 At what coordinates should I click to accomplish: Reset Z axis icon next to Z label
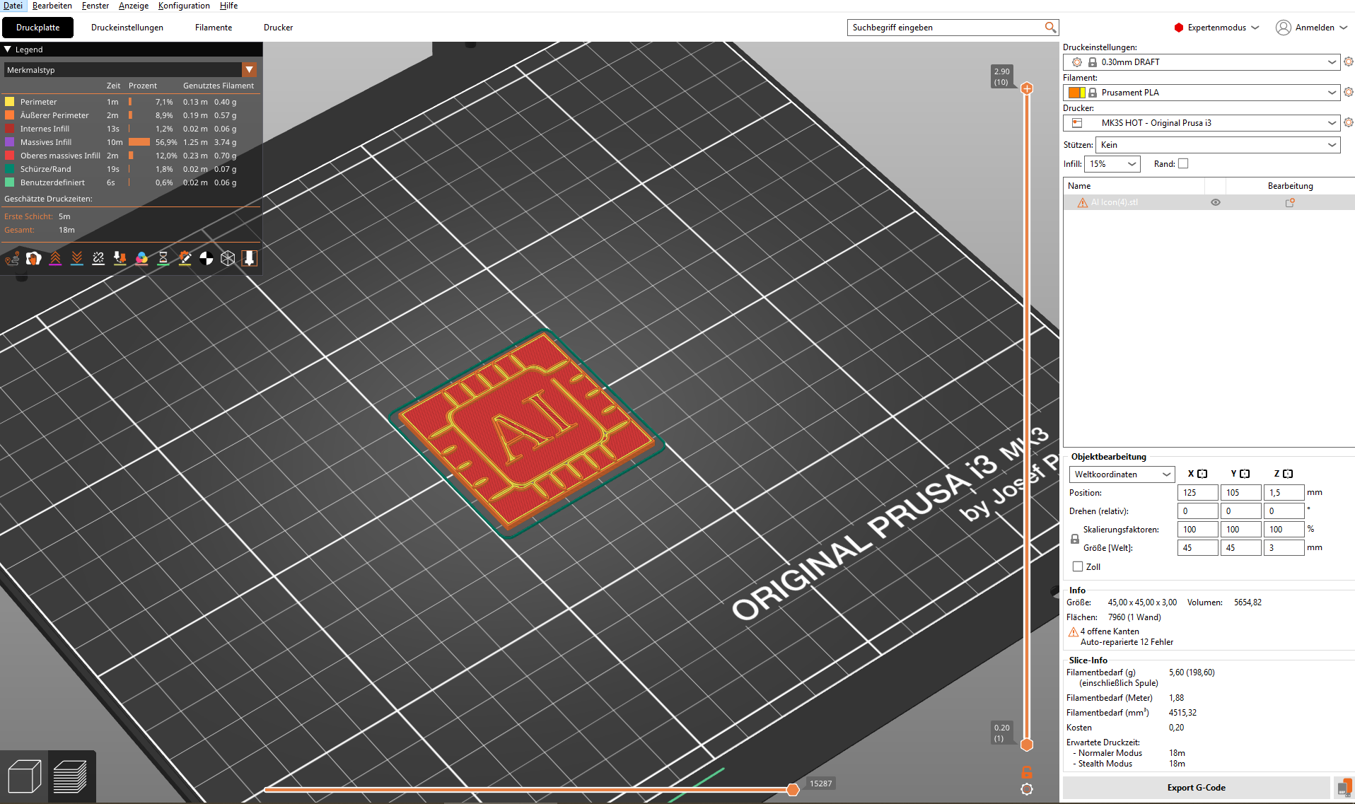click(x=1288, y=474)
